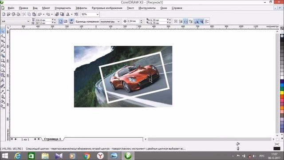Open the Эффекты menu

[x=81, y=8]
